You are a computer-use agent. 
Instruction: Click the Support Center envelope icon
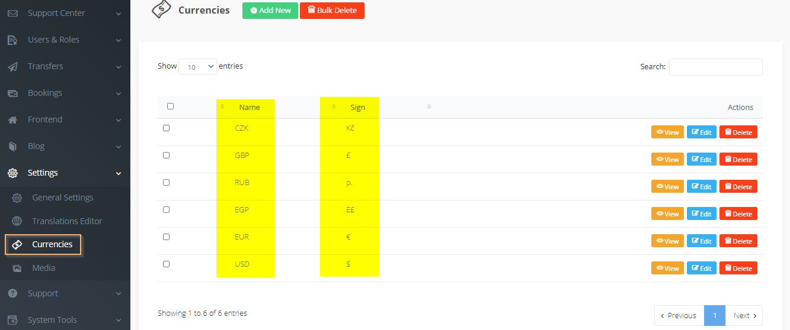pos(12,13)
